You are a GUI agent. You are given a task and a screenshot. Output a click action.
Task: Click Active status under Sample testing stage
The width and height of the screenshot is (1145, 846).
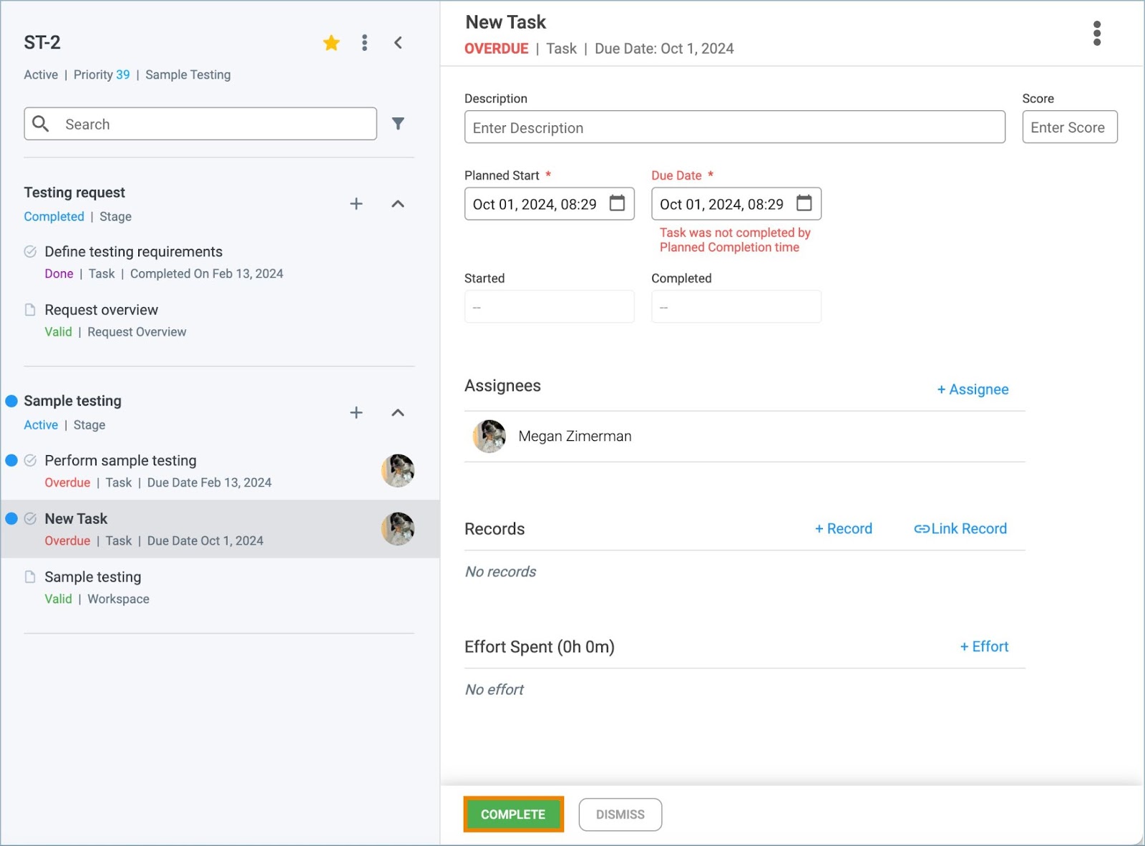(x=41, y=424)
